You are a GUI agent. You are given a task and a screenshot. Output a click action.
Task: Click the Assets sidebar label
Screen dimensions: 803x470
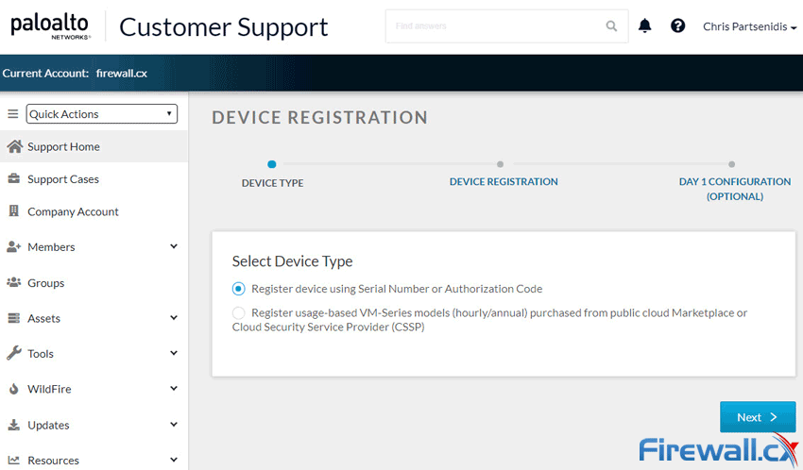[x=43, y=318]
